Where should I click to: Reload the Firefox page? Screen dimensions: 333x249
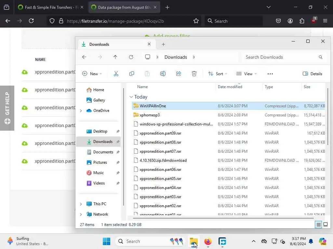[x=31, y=21]
